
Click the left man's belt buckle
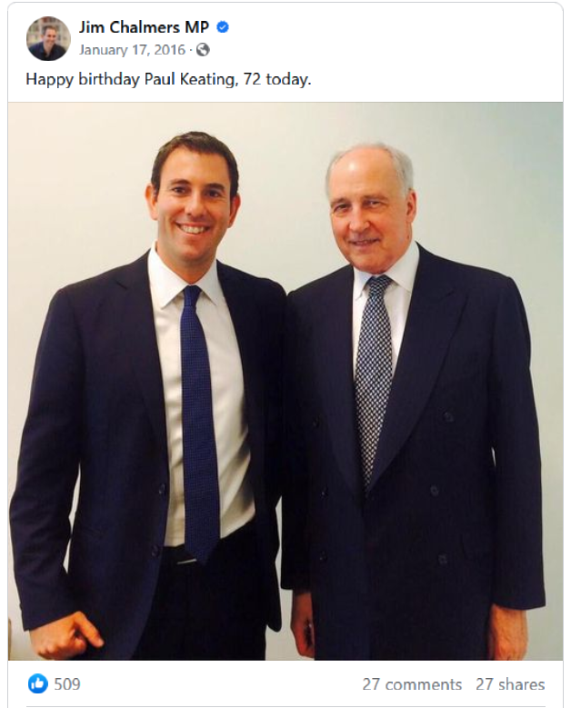click(186, 559)
